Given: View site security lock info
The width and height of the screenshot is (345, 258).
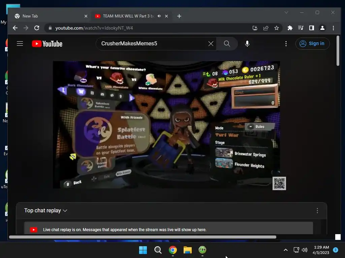Looking at the screenshot, I should coord(50,28).
